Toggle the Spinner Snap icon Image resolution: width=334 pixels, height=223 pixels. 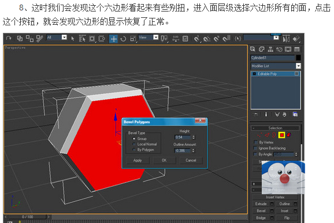click(227, 39)
